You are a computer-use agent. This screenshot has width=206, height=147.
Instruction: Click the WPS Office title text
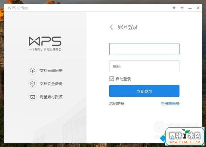(18, 8)
